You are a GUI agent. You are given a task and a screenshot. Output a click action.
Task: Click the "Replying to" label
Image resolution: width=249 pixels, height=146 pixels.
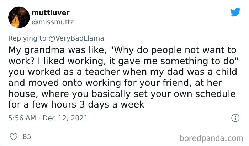[x=27, y=38]
